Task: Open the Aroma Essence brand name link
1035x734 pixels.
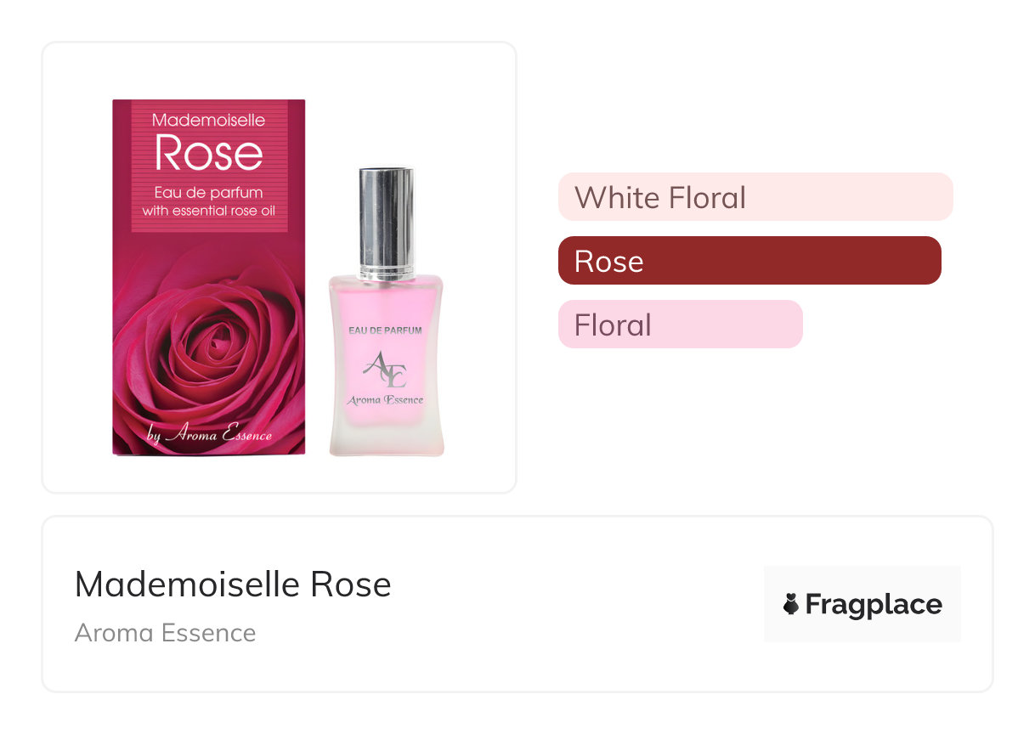Action: [x=165, y=633]
